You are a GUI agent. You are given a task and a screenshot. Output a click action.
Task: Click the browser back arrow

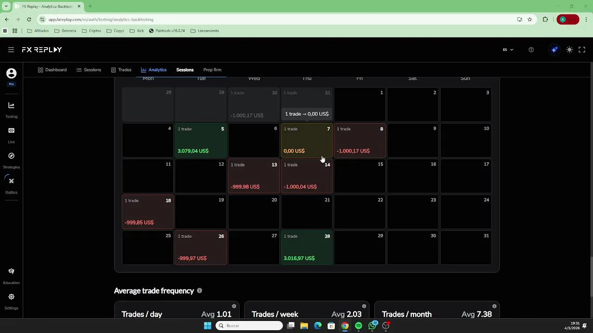point(6,19)
